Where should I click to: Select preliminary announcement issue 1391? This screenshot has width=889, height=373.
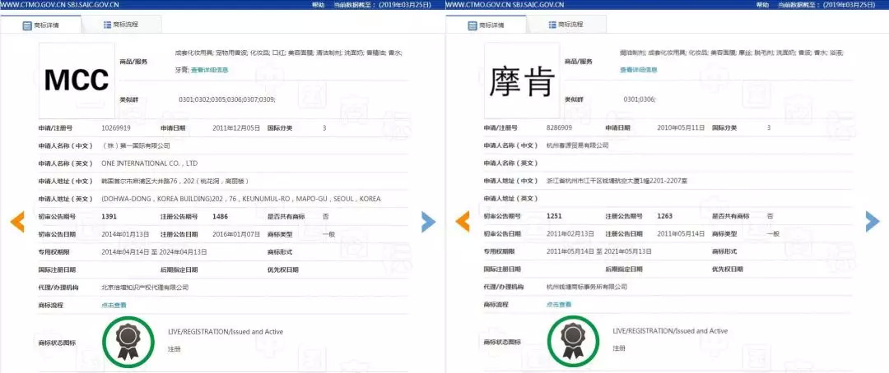point(110,216)
